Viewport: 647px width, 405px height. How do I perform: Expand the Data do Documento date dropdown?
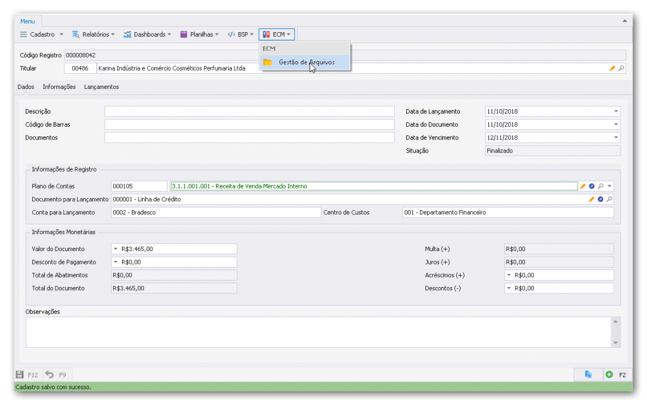[615, 124]
